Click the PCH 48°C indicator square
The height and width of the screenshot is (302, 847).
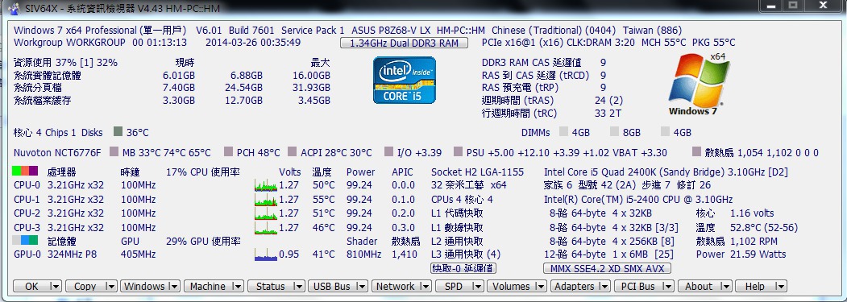point(229,152)
